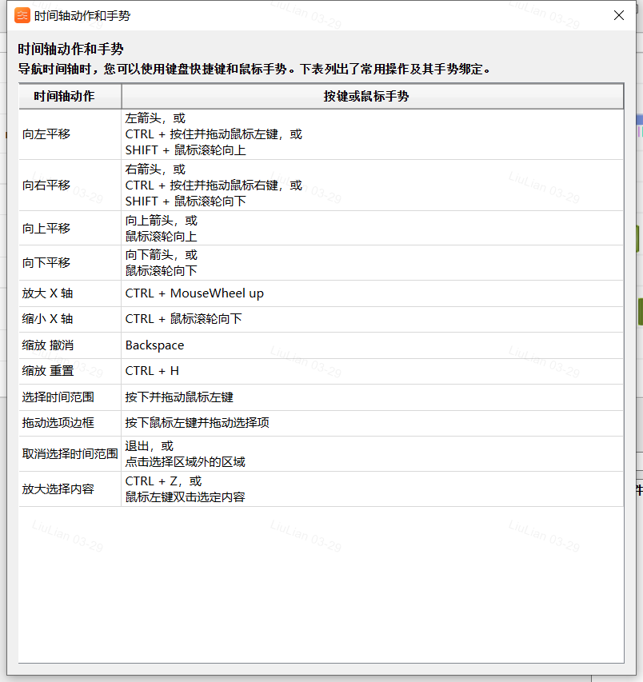Click the CTRL + H shortcut cell
The height and width of the screenshot is (682, 643).
[373, 371]
